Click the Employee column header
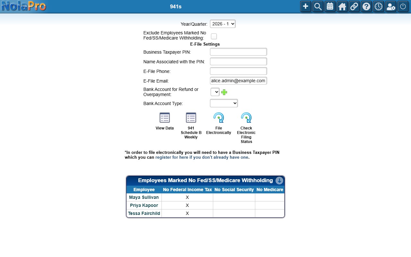Screen dimensions: 411x257 tap(144, 190)
